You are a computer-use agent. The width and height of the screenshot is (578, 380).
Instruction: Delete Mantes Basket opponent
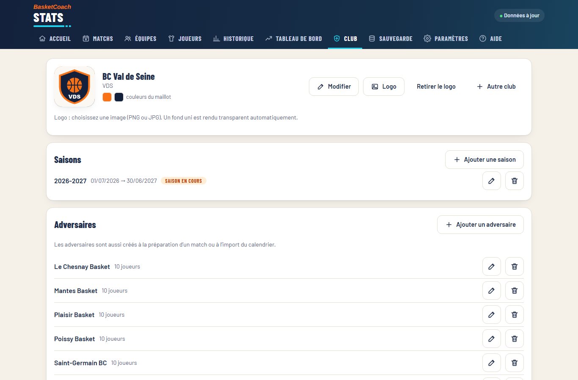515,290
